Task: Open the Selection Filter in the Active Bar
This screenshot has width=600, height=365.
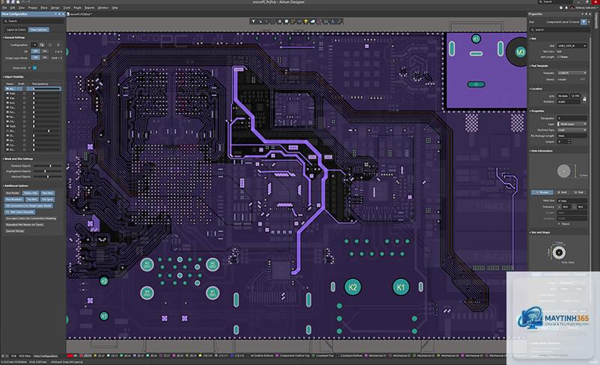Action: point(254,21)
